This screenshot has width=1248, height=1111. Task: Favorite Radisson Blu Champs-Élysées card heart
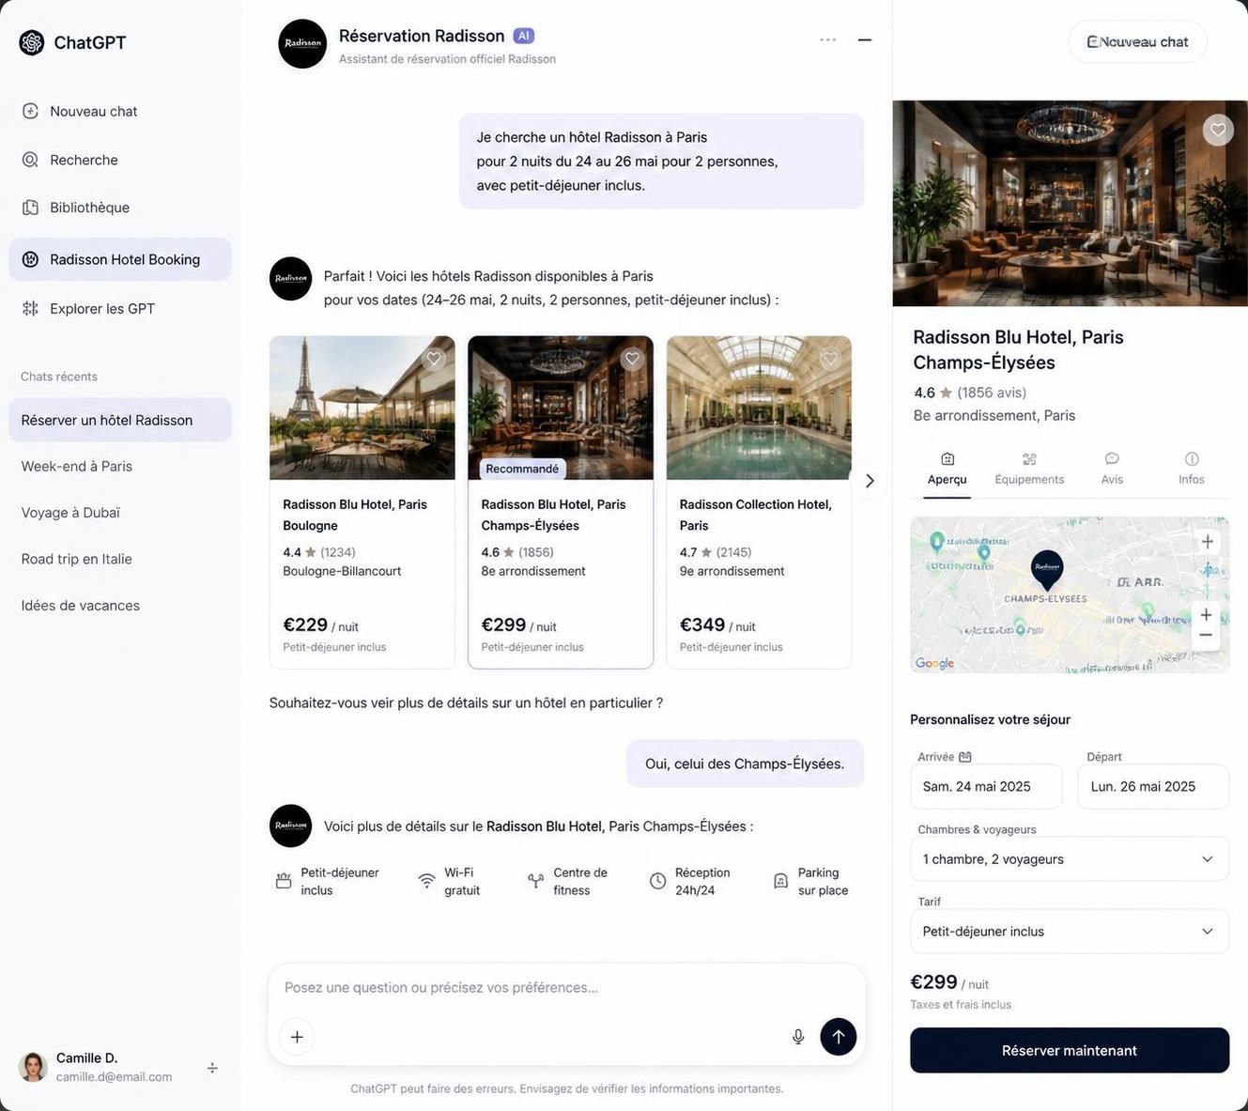pos(632,358)
